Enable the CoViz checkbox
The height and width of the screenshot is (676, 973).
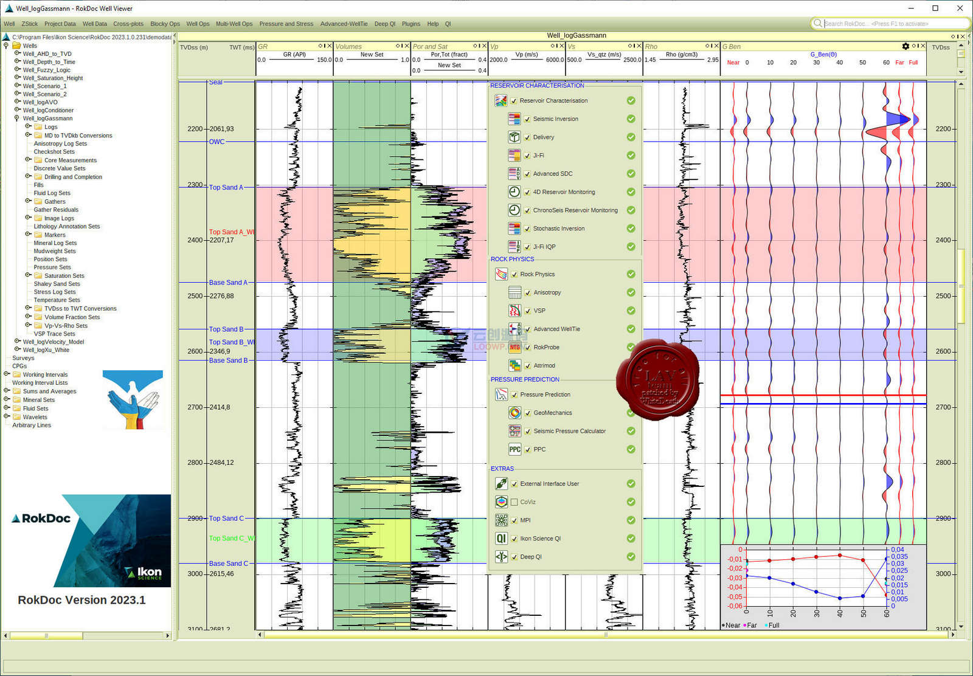(514, 502)
